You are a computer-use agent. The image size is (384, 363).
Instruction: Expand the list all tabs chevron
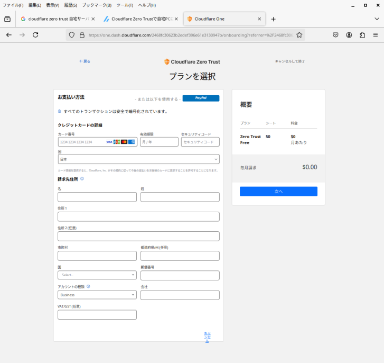point(377,19)
